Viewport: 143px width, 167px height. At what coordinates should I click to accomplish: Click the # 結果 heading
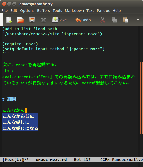9,99
